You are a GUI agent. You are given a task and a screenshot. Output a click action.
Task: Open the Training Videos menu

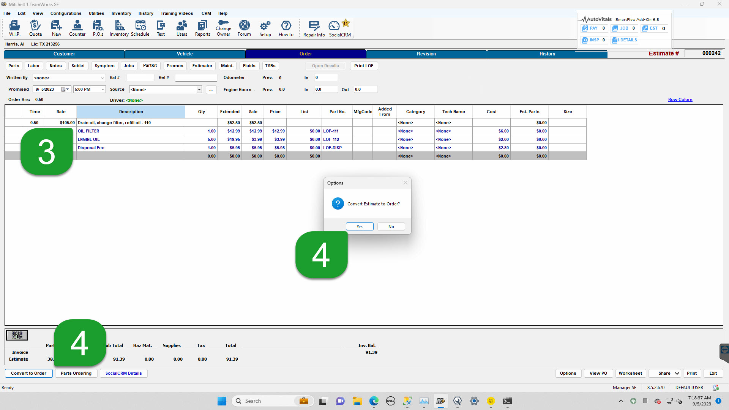click(177, 13)
